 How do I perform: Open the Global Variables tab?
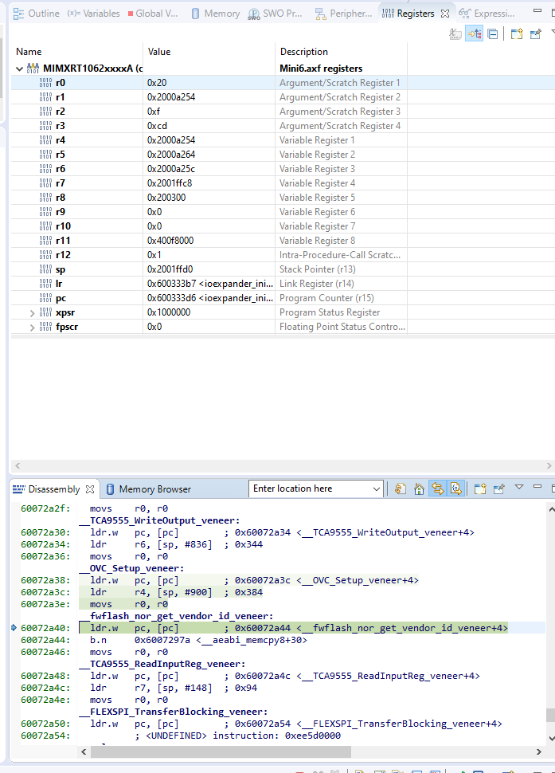[153, 14]
